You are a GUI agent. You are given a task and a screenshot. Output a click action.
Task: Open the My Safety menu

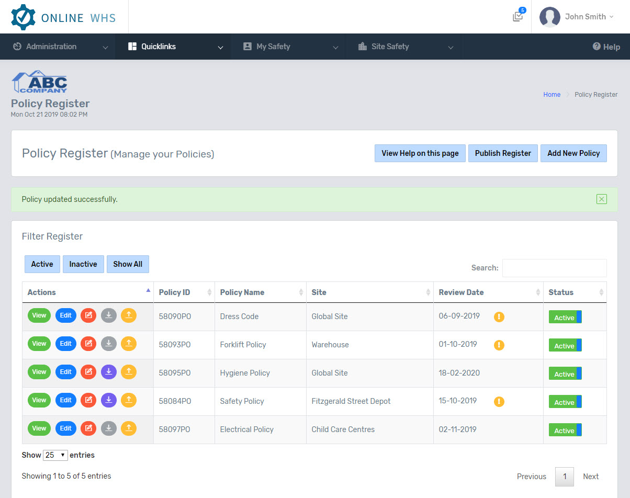click(289, 47)
